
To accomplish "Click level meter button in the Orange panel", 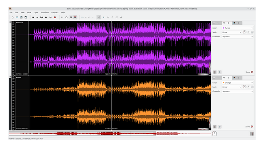I will 215,127.
